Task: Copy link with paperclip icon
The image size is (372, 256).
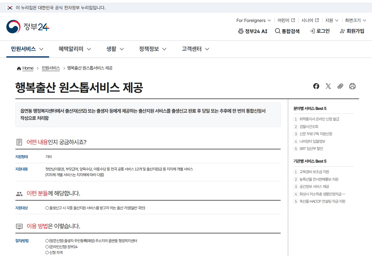Action: click(340, 86)
